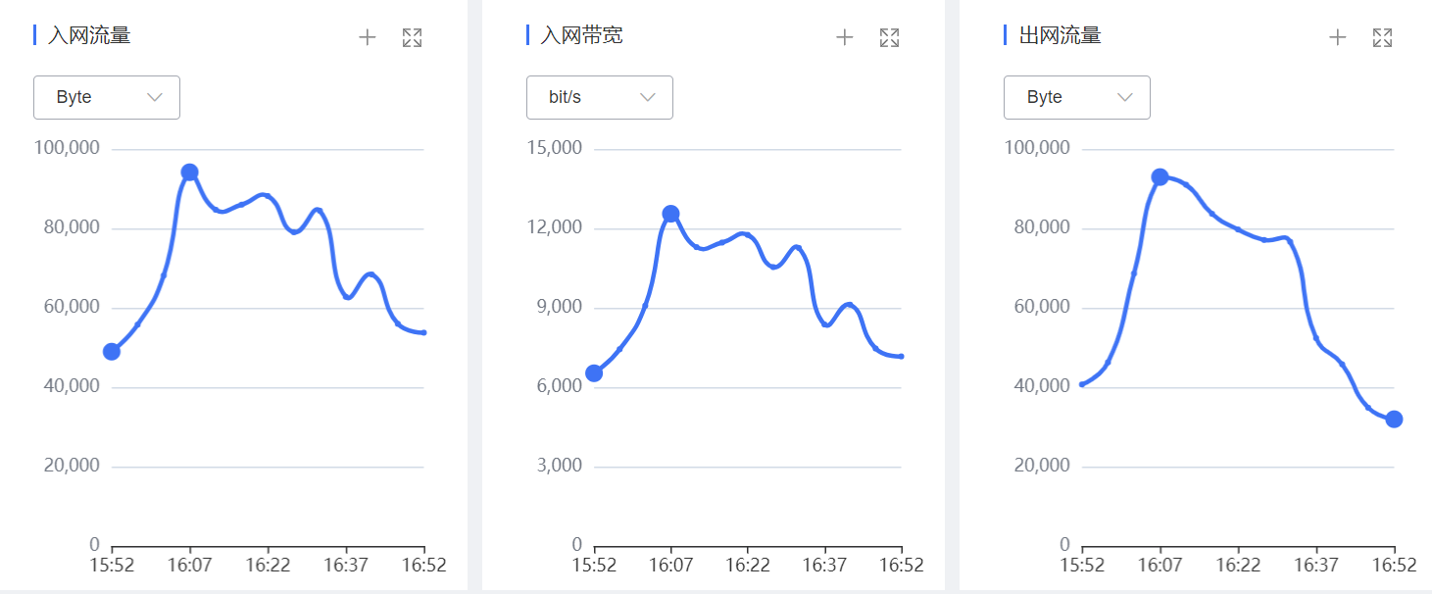Viewport: 1432px width, 594px height.
Task: Select the 15:52 starting point in 入网流量 chart
Action: point(112,352)
